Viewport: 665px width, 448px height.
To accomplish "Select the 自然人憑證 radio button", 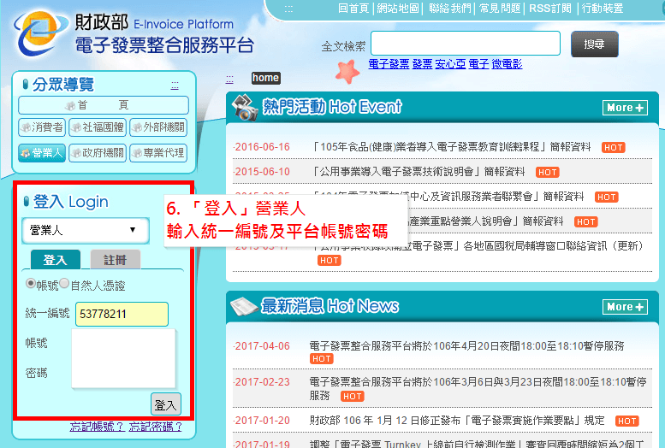I will coord(64,283).
